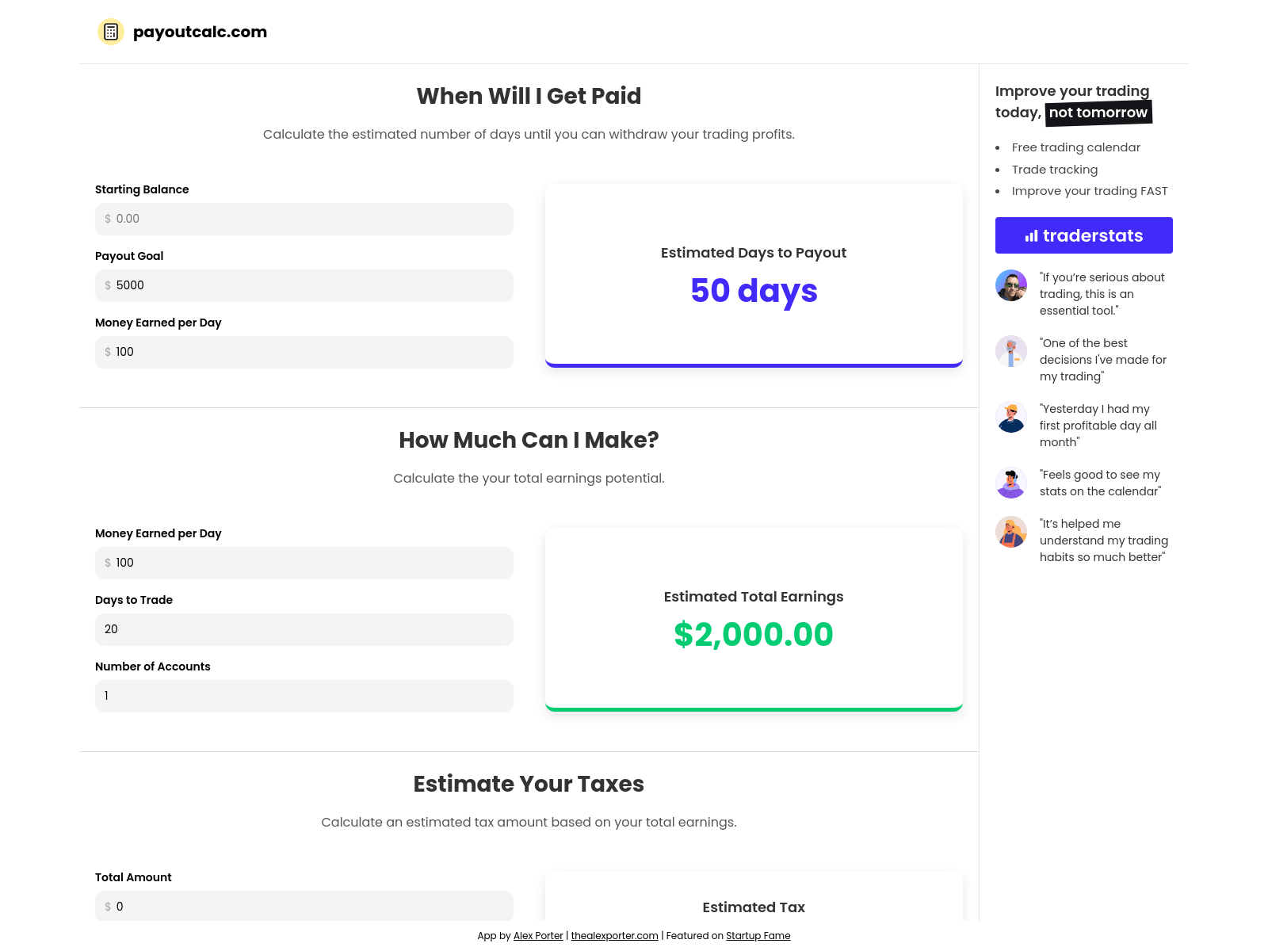Image resolution: width=1268 pixels, height=951 pixels.
Task: Open the traderstats button
Action: [1083, 235]
